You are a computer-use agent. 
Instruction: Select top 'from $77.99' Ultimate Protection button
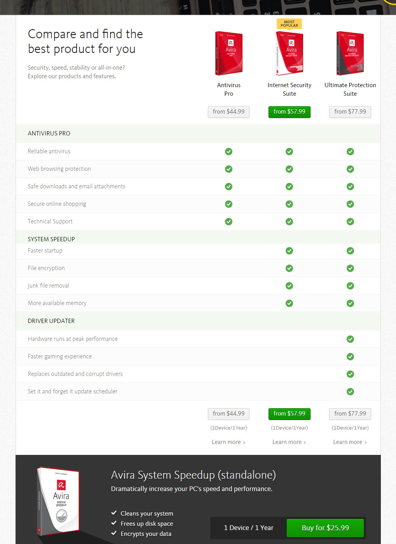click(x=350, y=112)
